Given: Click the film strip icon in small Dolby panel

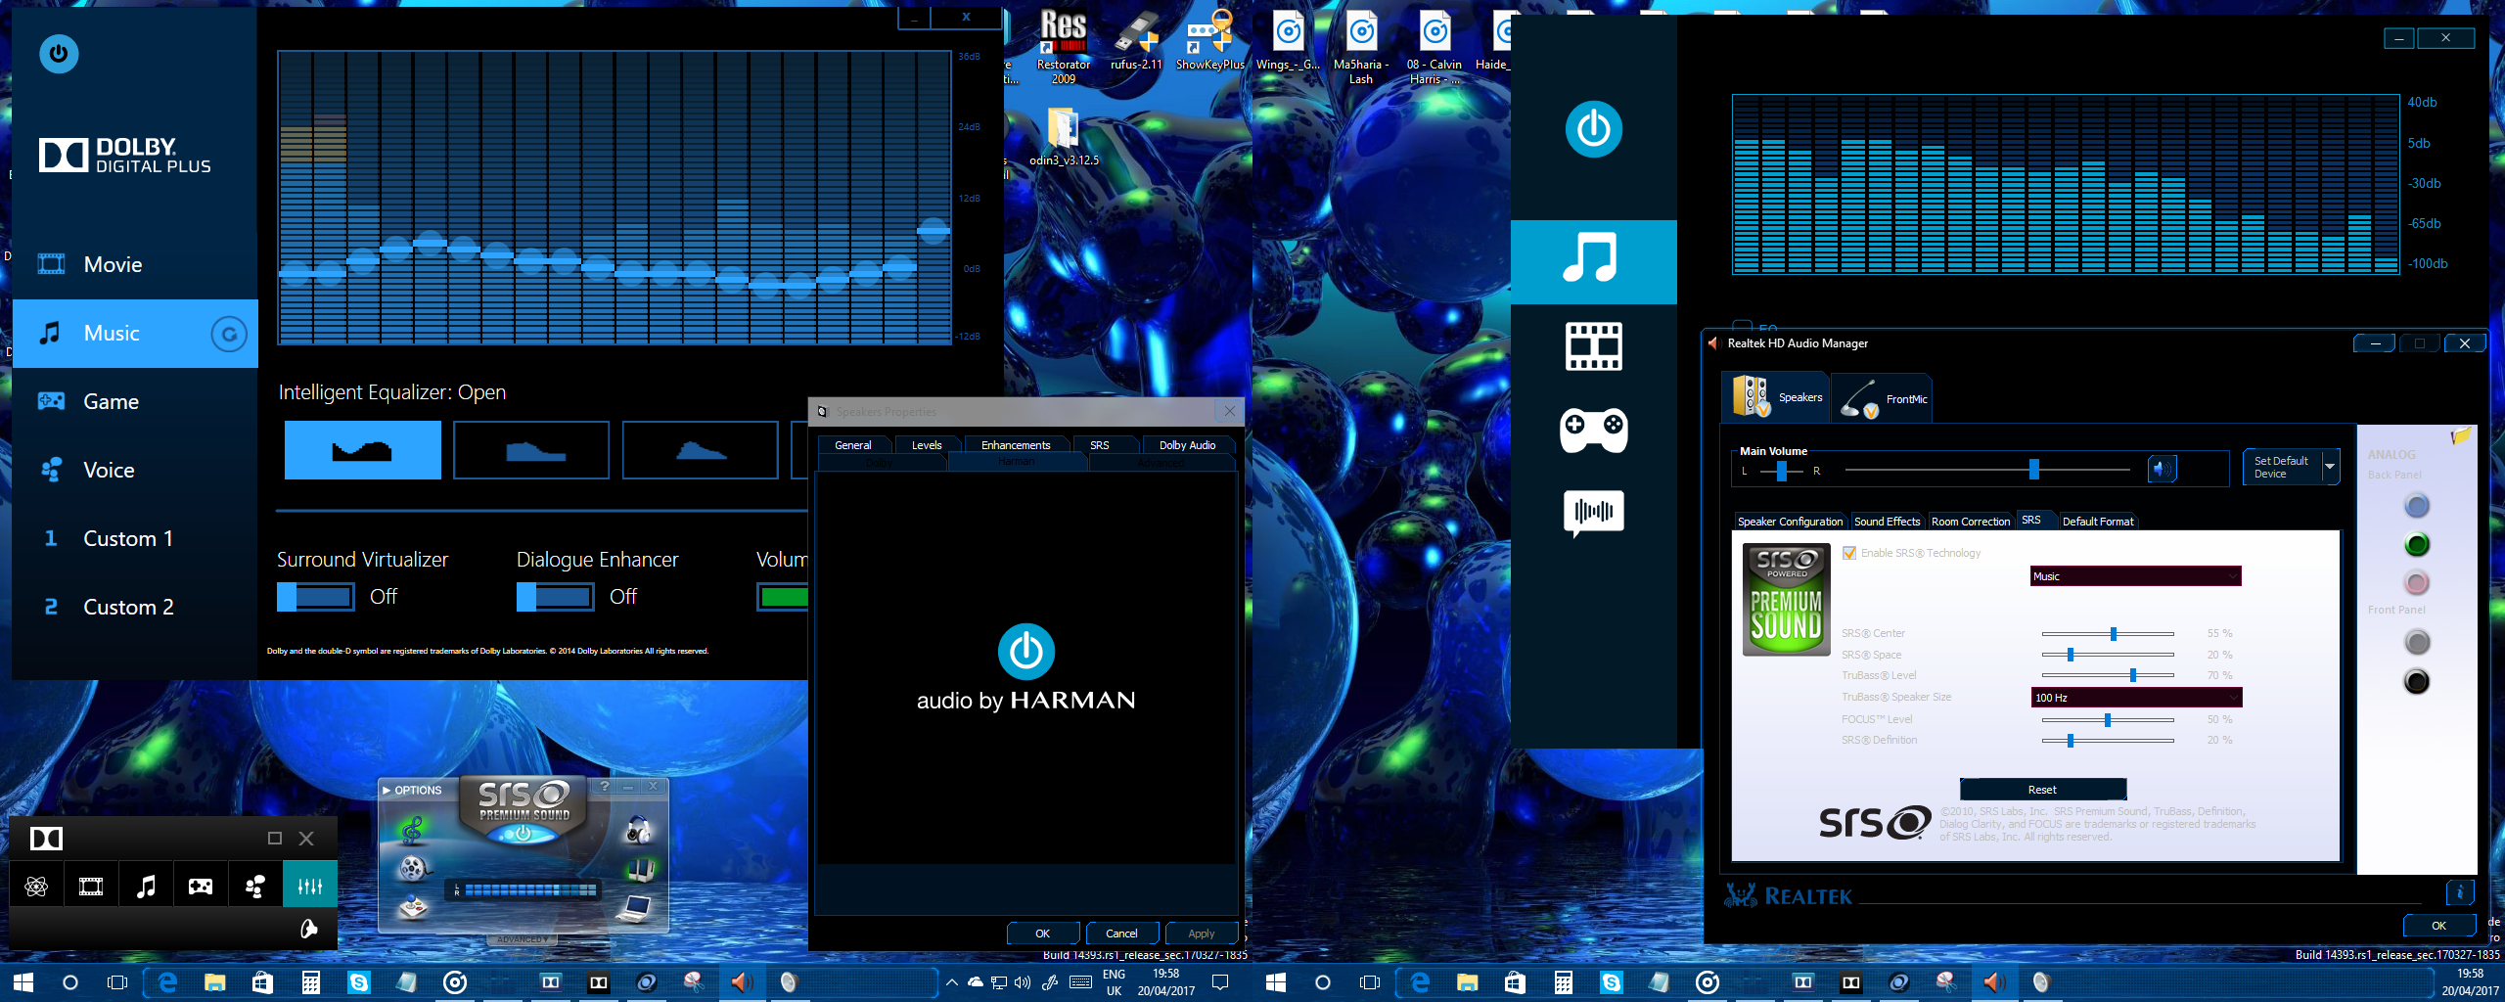Looking at the screenshot, I should (91, 887).
